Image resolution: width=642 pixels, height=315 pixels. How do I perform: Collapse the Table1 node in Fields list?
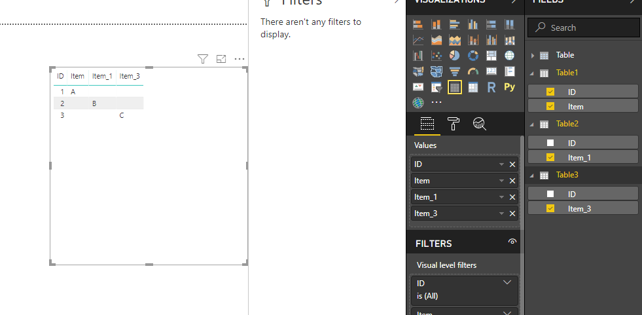pos(532,73)
